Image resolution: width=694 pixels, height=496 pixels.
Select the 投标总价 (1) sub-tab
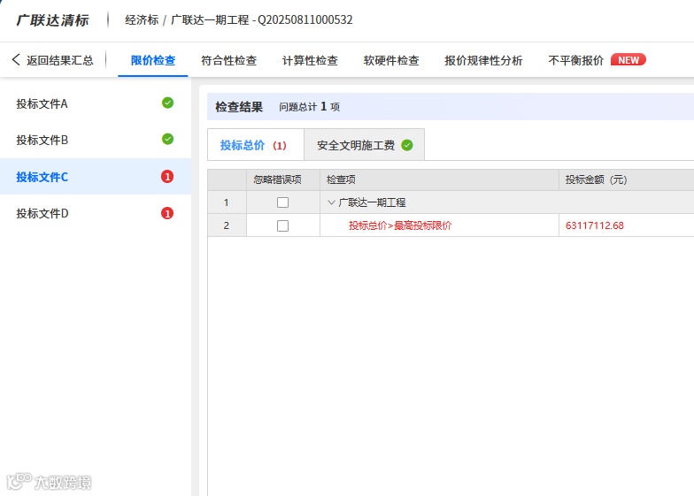255,145
